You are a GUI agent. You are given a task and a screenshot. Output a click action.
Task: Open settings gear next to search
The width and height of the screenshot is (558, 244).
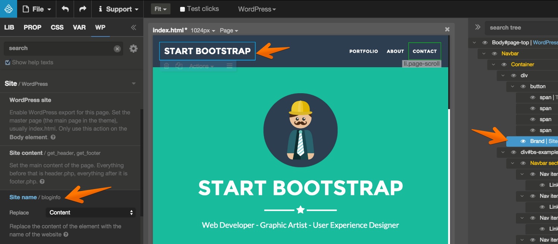click(x=133, y=48)
